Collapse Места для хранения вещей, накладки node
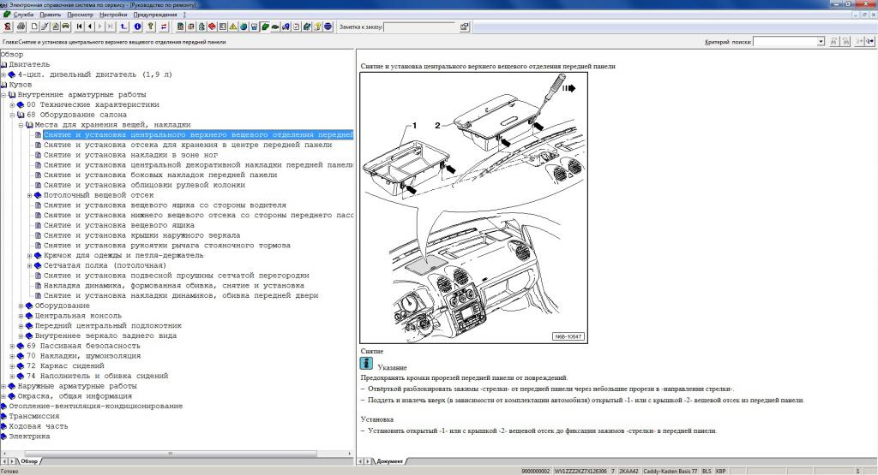Screen dimensions: 878x475 (21, 125)
